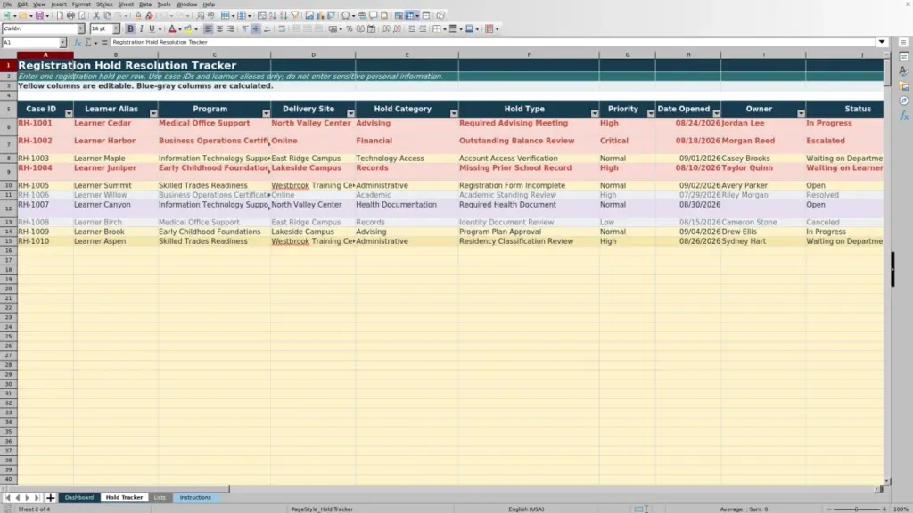Save the document using the toolbar Save icon
Screen dimensions: 913x513
tap(39, 16)
